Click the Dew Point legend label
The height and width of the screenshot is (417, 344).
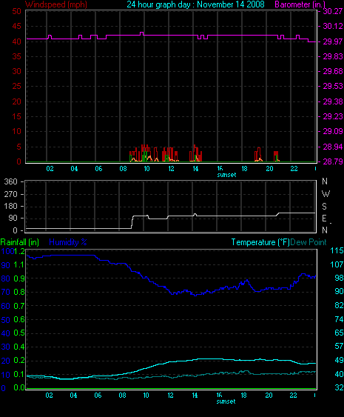coord(308,242)
